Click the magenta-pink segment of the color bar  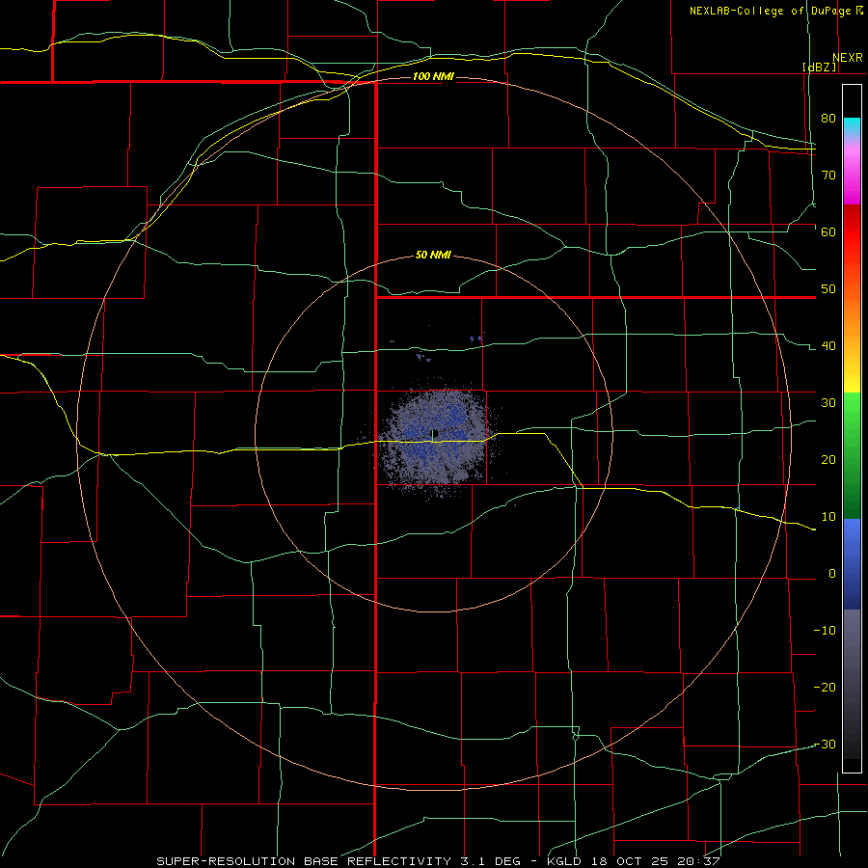pyautogui.click(x=852, y=169)
